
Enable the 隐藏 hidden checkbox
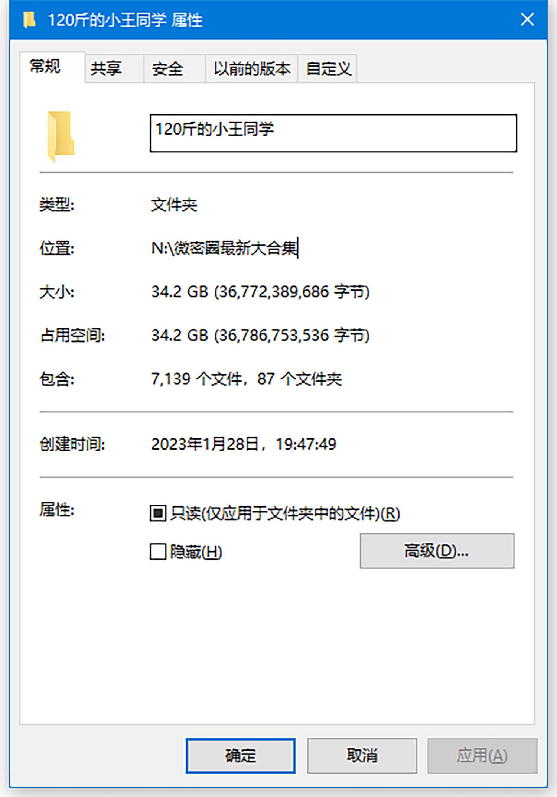pyautogui.click(x=158, y=551)
